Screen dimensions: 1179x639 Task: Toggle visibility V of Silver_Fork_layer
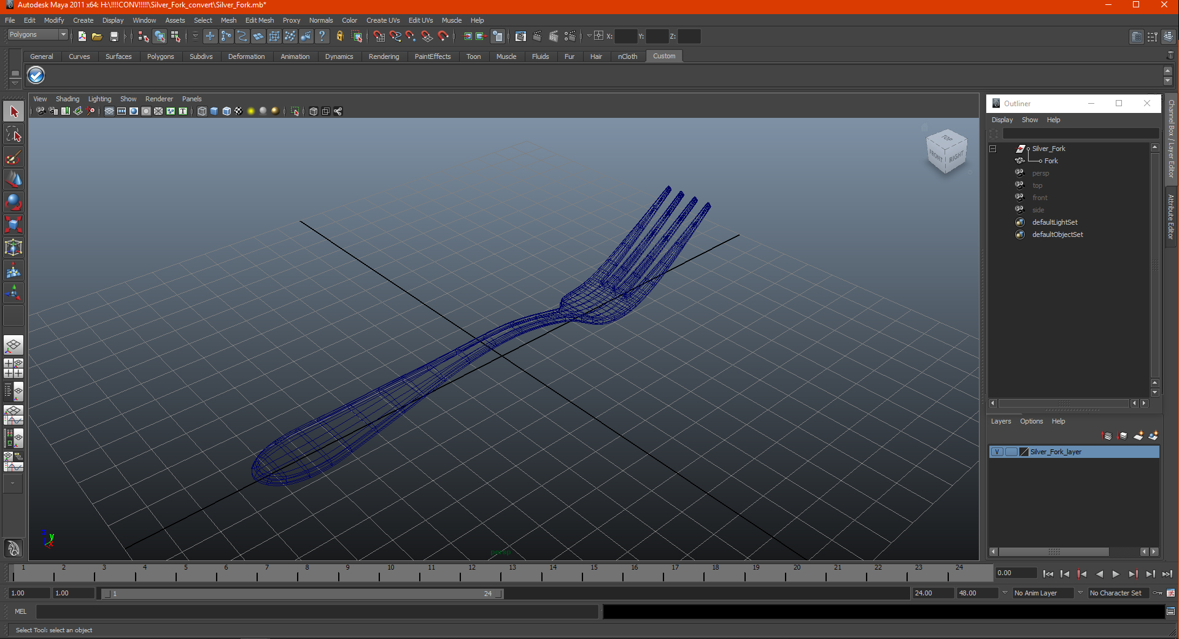[x=997, y=452]
